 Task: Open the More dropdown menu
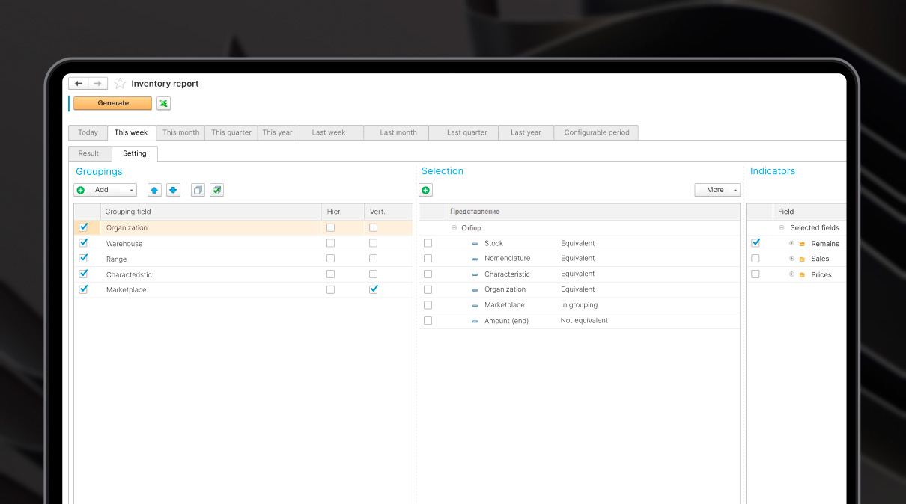[717, 190]
